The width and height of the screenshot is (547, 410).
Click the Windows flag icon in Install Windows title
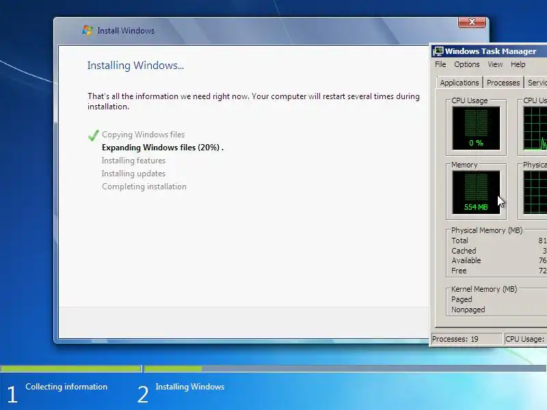click(88, 30)
